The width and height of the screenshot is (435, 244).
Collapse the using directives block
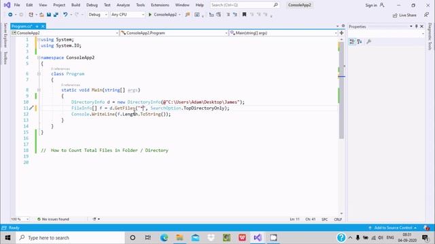[x=39, y=39]
